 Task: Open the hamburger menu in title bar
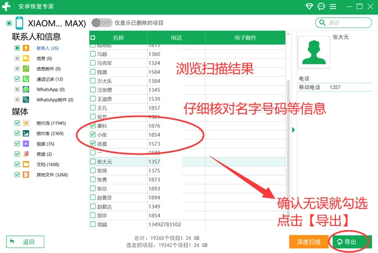(x=333, y=6)
